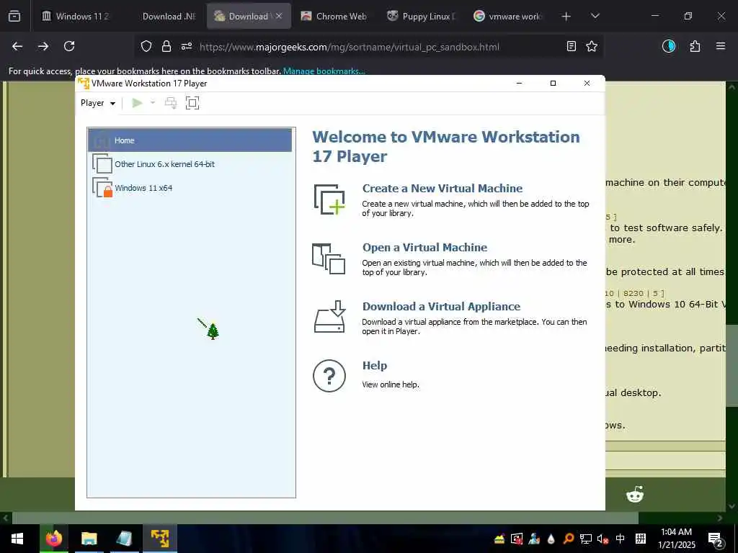The height and width of the screenshot is (553, 738).
Task: Click the majorgeeks URL address bar
Action: 350,47
